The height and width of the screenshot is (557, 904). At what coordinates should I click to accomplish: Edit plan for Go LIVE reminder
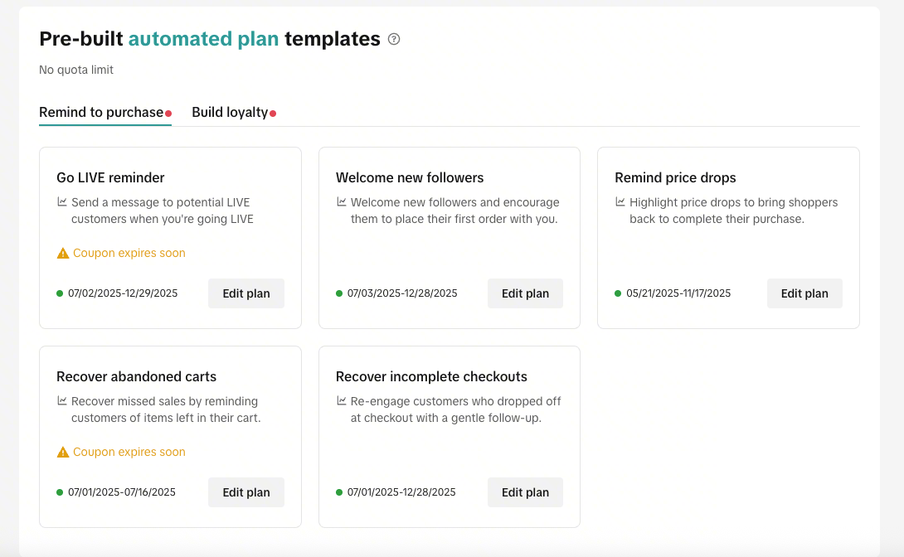[246, 293]
